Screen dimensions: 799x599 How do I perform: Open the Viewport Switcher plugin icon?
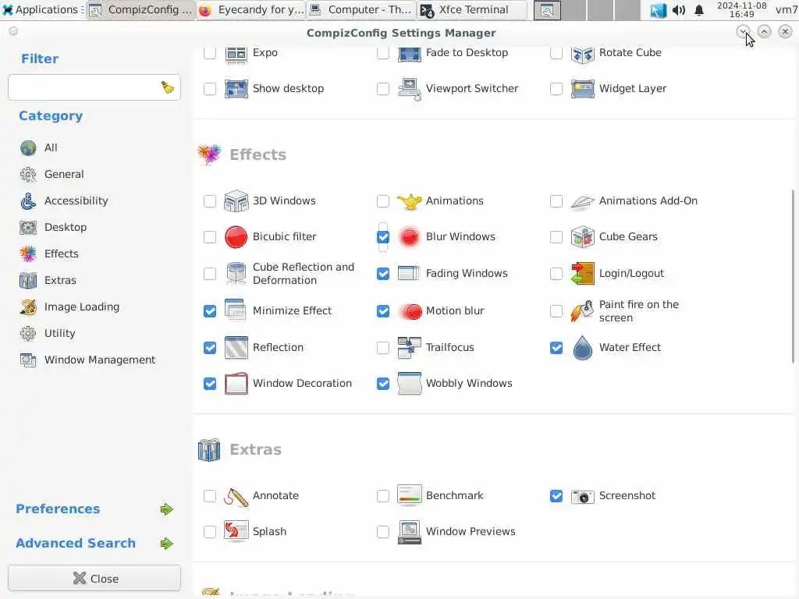tap(409, 89)
